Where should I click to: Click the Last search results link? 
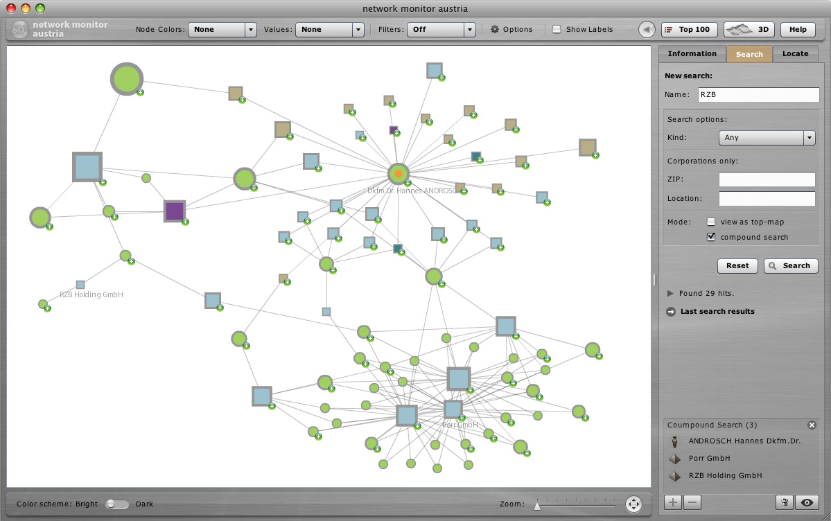pyautogui.click(x=717, y=312)
